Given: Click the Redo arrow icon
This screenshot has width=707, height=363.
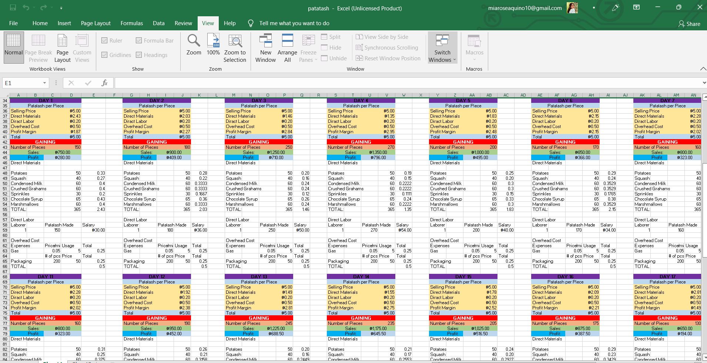Looking at the screenshot, I should (43, 7).
